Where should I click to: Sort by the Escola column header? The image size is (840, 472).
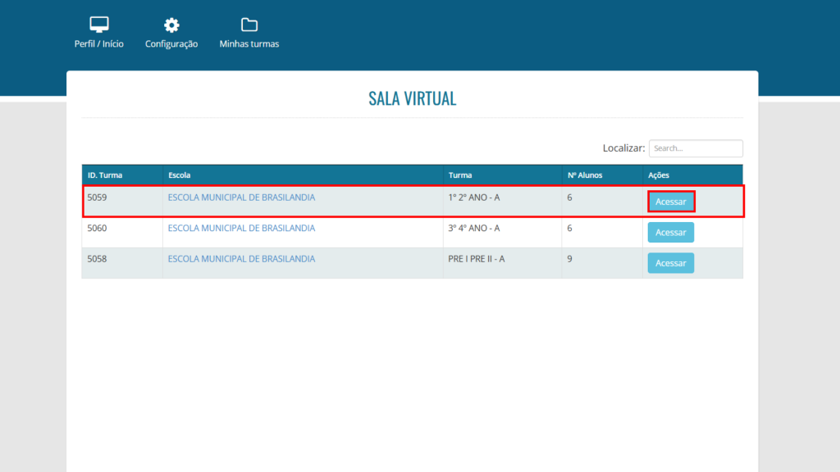180,175
